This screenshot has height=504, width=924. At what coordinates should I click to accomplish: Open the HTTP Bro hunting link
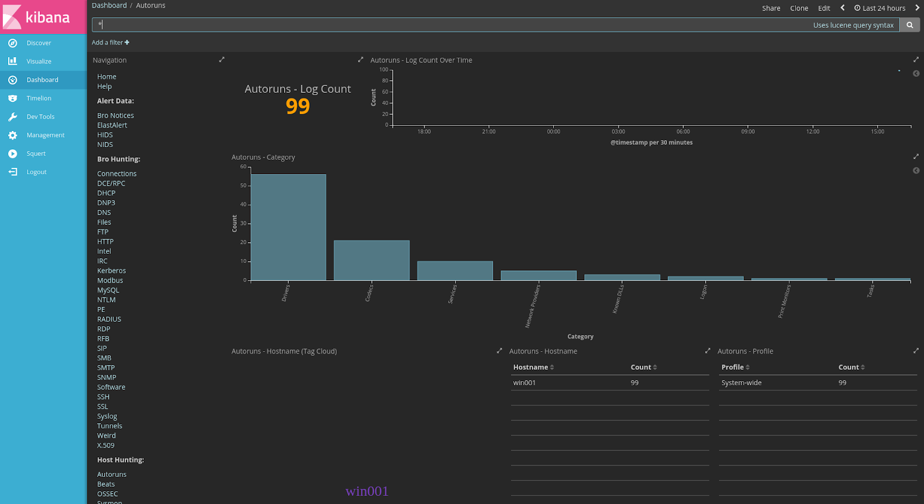tap(105, 242)
